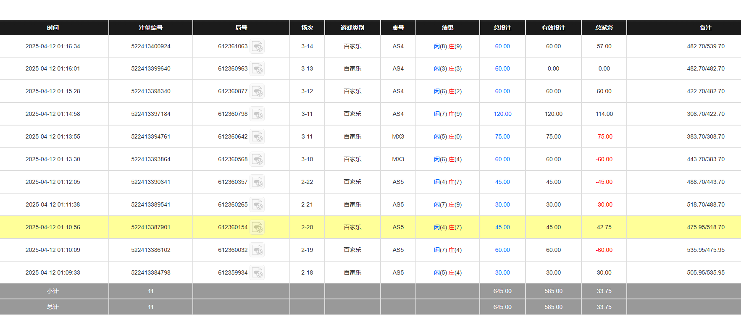Click 闲(7) 庄(9) result in session 3-11

coord(447,114)
